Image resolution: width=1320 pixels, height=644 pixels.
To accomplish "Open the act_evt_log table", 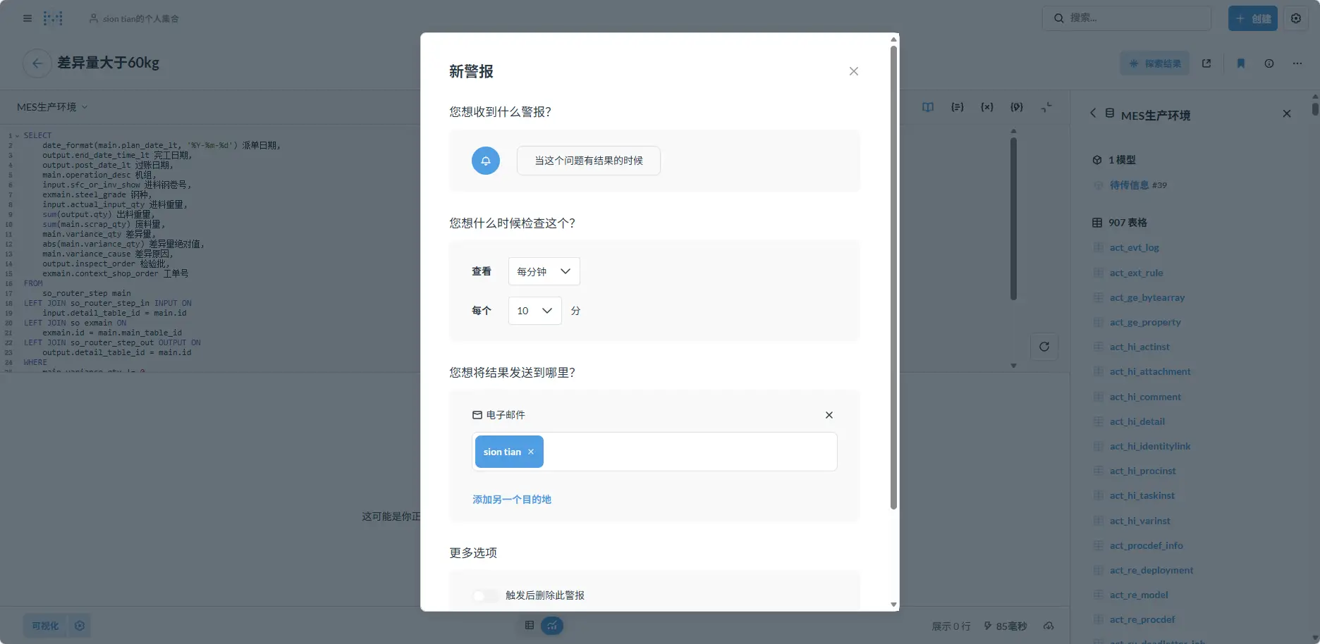I will coord(1134,247).
